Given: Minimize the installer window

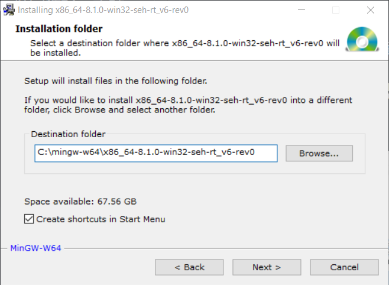Looking at the screenshot, I should point(302,10).
